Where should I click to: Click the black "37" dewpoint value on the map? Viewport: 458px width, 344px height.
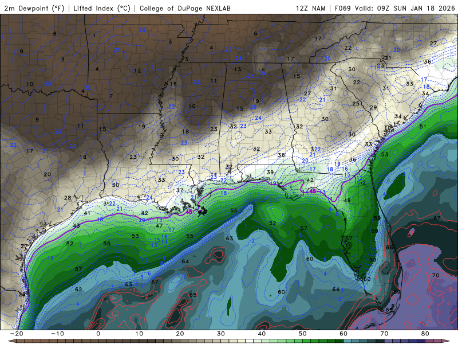180,190
